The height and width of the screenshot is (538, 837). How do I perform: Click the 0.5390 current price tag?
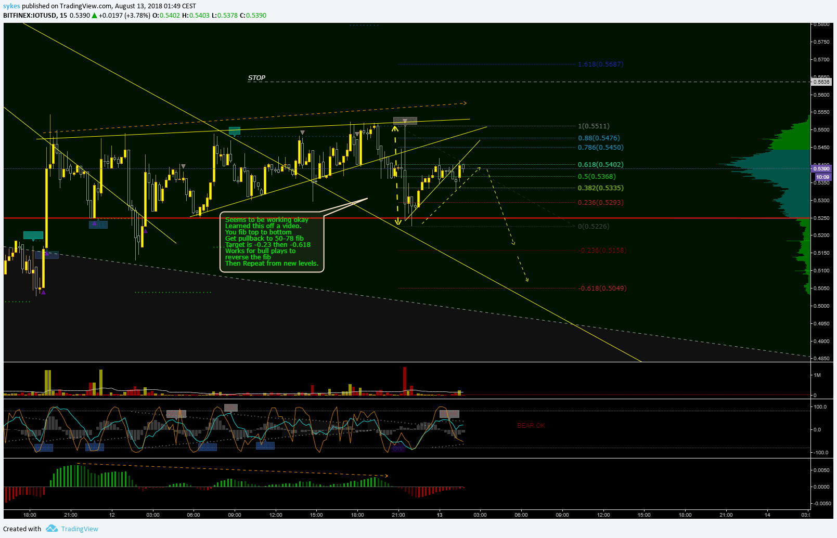[821, 169]
